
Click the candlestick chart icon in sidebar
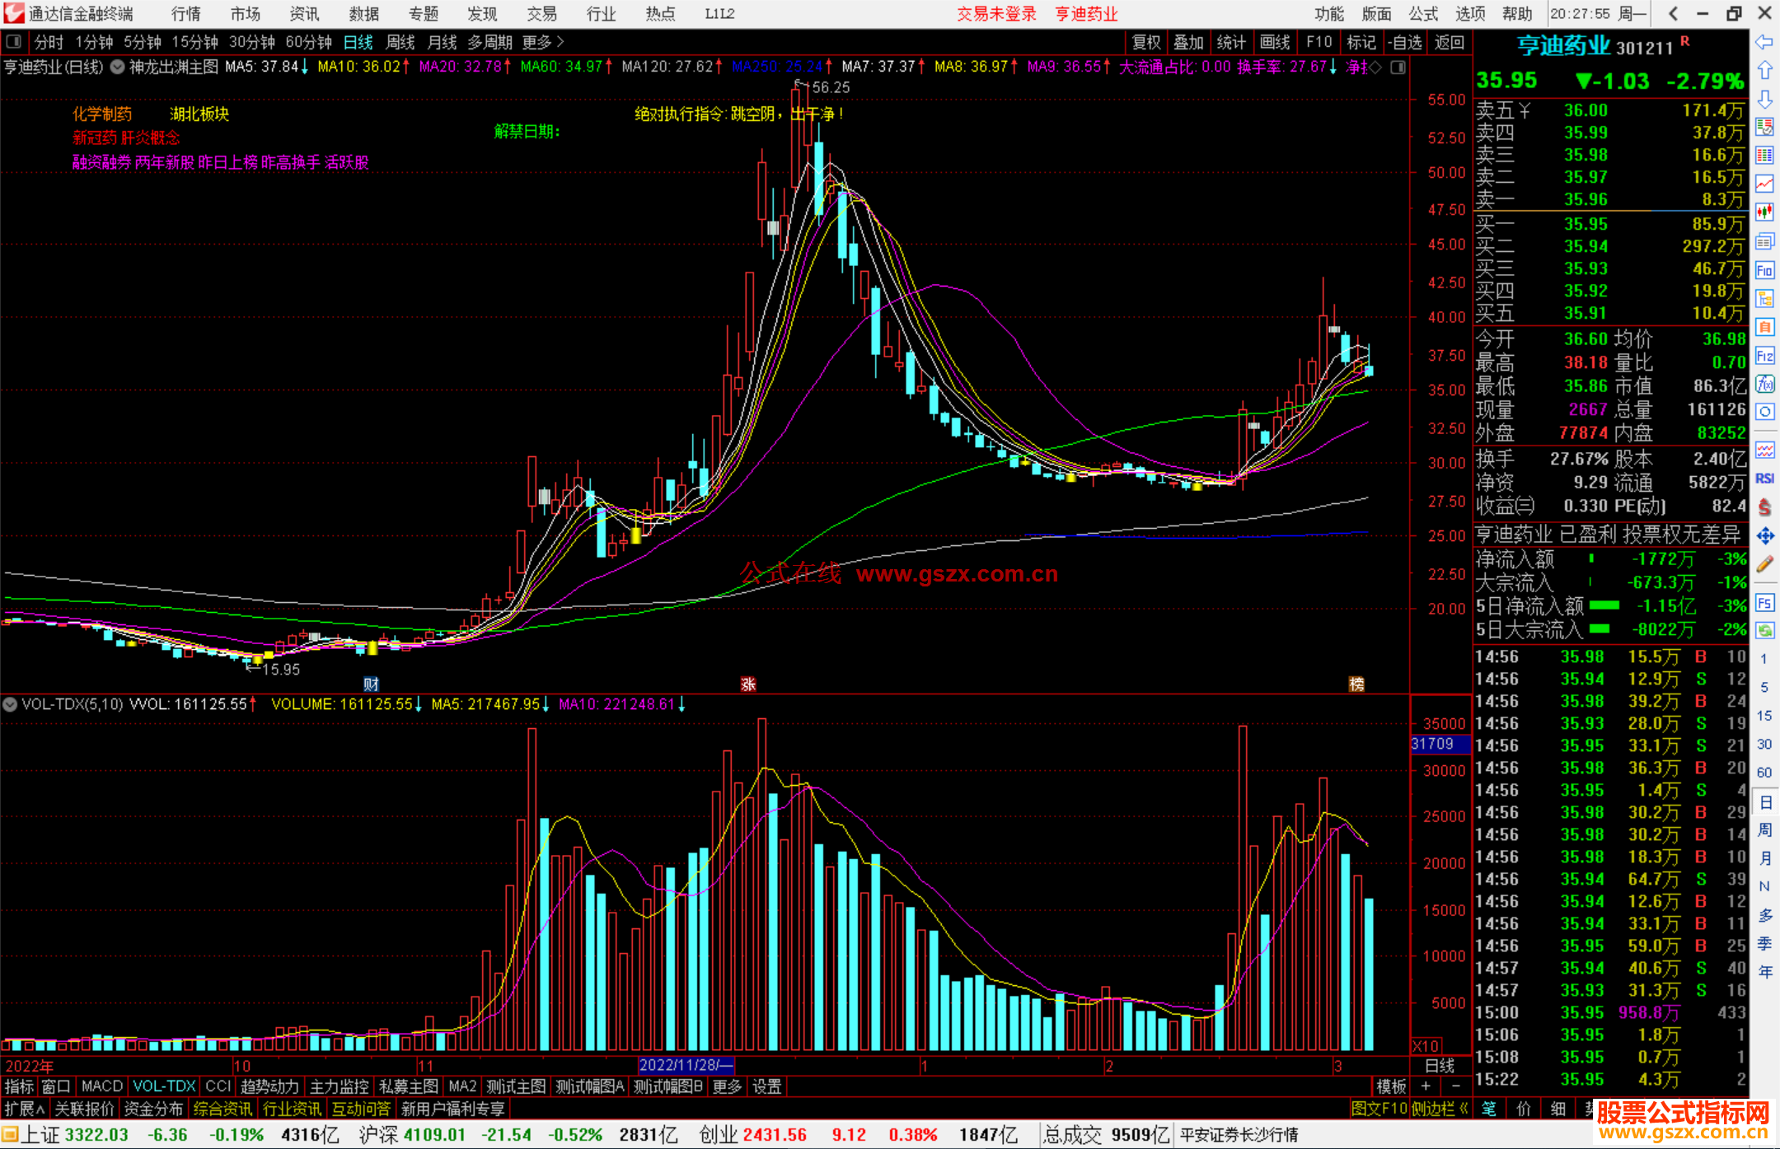point(1764,212)
